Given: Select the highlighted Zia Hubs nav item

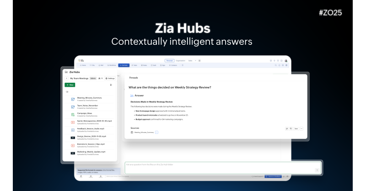Looking at the screenshot, I should [x=124, y=65].
